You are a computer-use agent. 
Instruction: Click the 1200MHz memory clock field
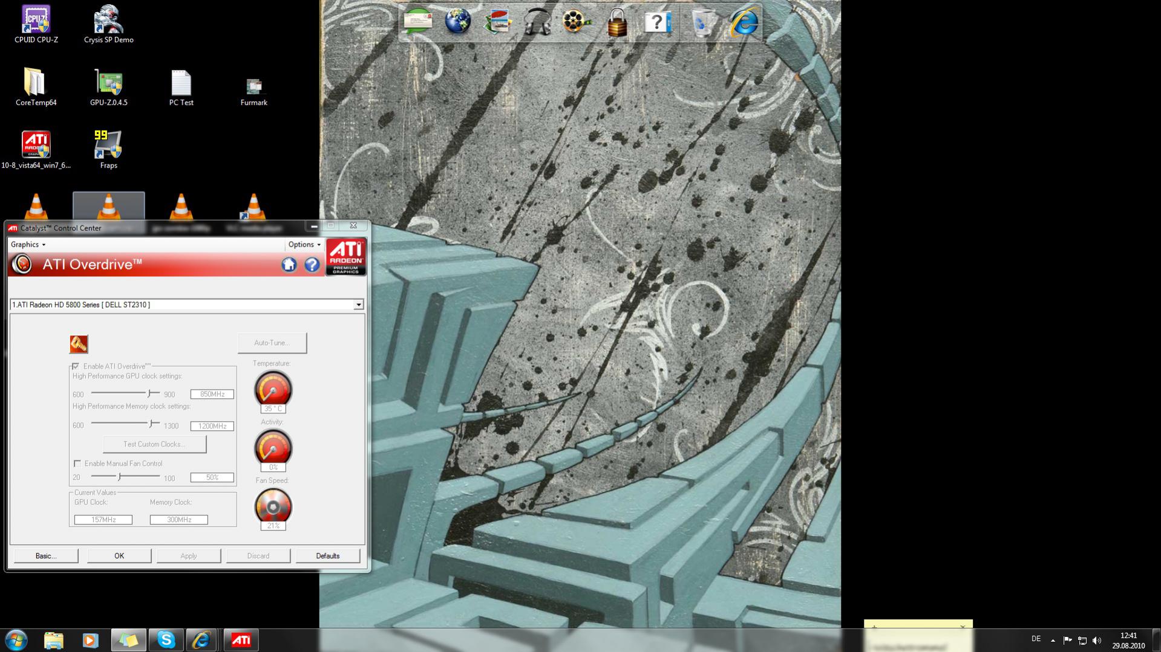212,426
